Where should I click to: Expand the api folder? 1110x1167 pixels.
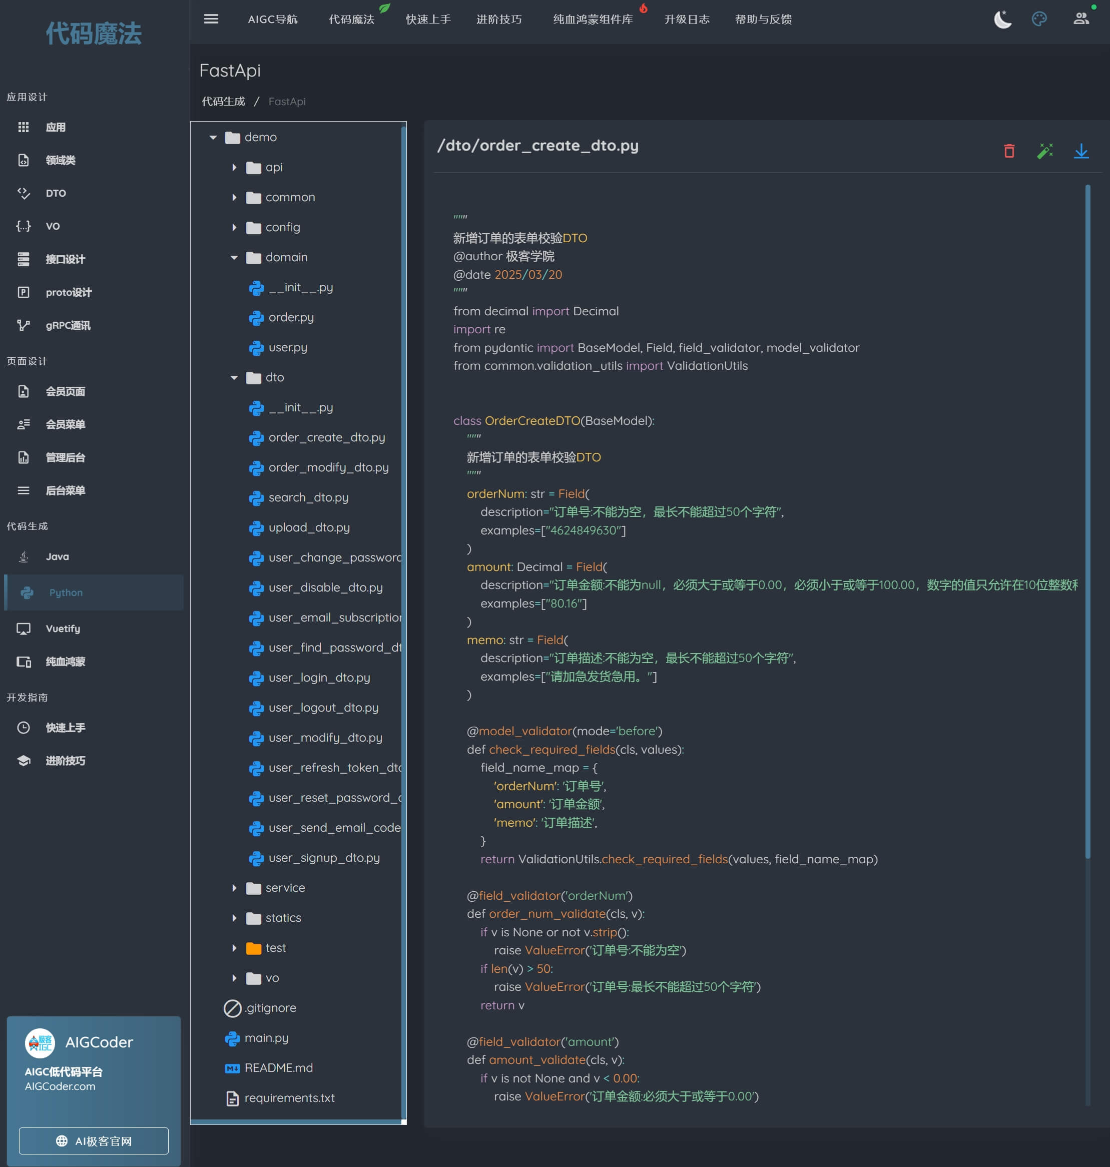[234, 168]
